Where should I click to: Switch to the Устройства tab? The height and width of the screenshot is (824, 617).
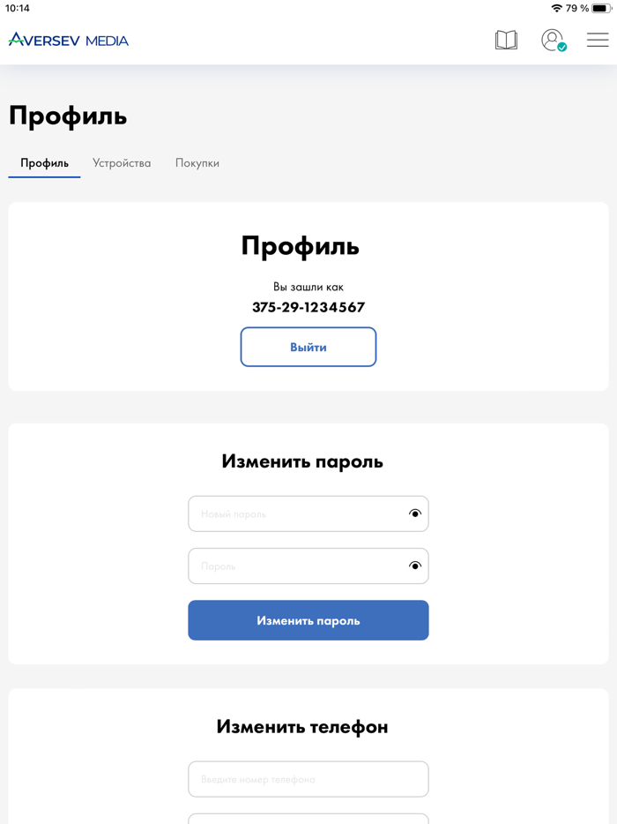[122, 163]
